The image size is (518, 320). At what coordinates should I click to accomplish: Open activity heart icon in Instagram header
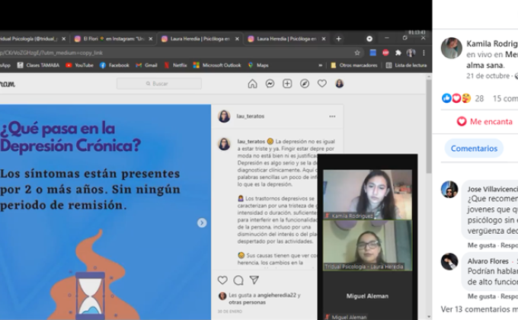(x=322, y=84)
